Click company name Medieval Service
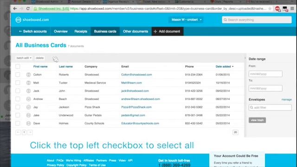Viewport: 297px width, 167px height. pyautogui.click(x=95, y=83)
